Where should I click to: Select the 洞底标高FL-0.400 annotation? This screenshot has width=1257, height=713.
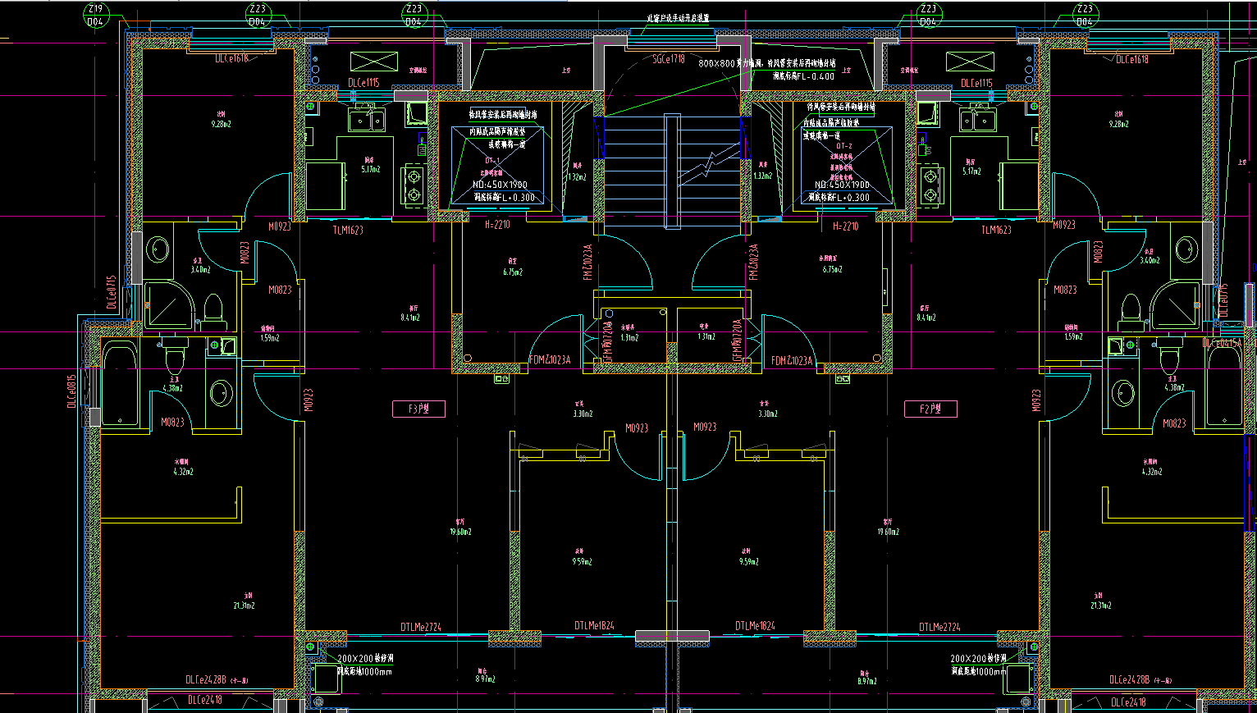pyautogui.click(x=803, y=76)
